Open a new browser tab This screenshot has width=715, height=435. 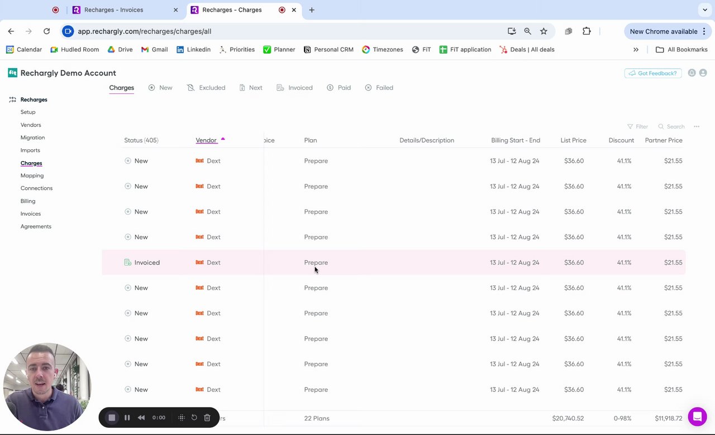tap(312, 10)
